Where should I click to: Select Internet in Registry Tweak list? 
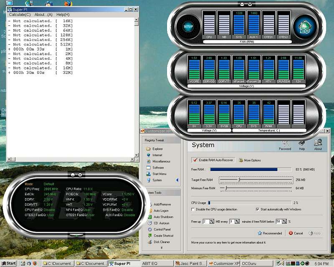tap(154, 155)
